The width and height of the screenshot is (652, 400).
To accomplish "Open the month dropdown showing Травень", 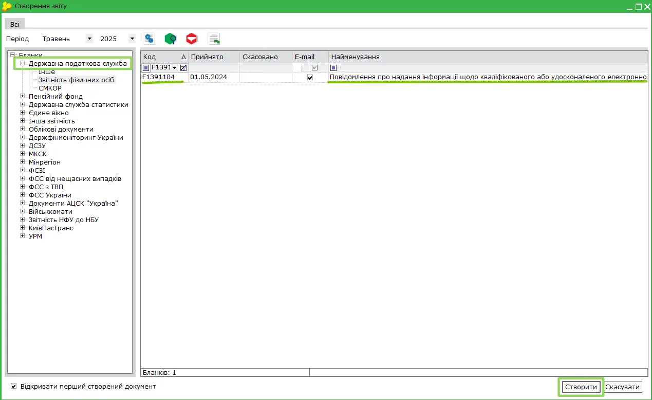I will (x=89, y=39).
